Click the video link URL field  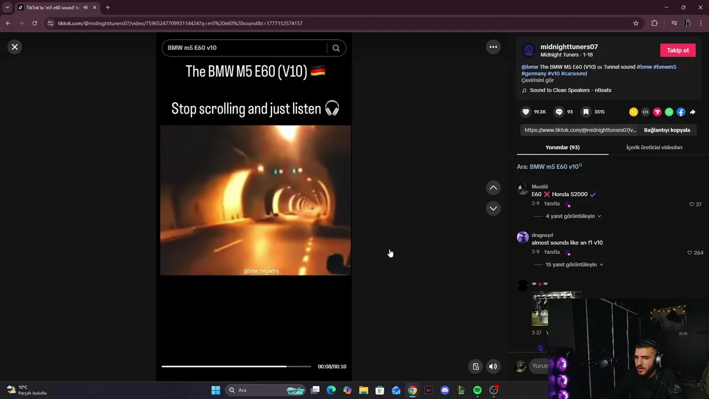(580, 130)
